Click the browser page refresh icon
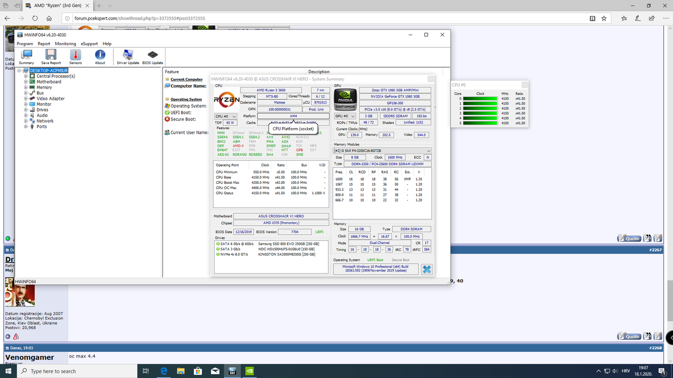The height and width of the screenshot is (378, 673). 35,17
